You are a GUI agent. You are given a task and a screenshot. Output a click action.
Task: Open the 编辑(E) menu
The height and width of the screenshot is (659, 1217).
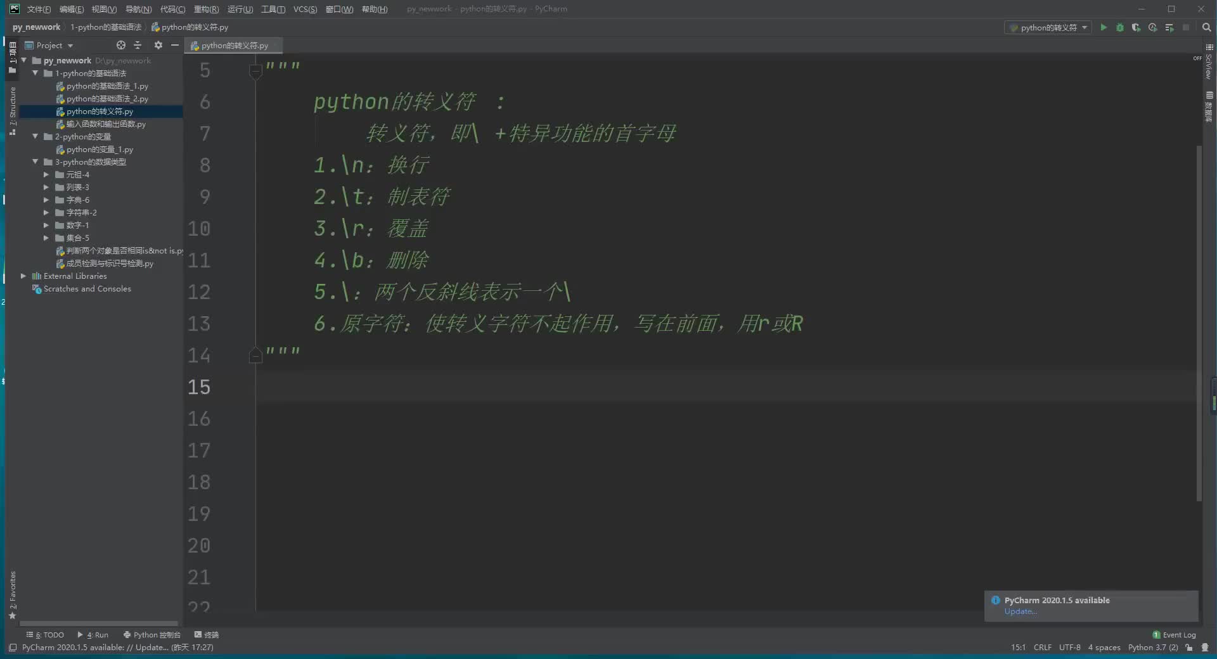(x=71, y=9)
